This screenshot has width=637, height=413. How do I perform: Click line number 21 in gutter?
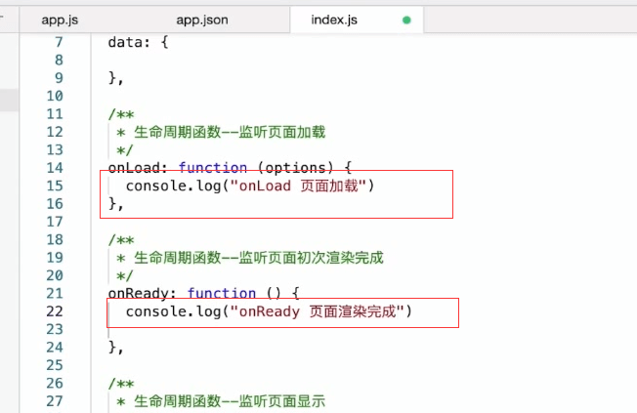click(55, 293)
